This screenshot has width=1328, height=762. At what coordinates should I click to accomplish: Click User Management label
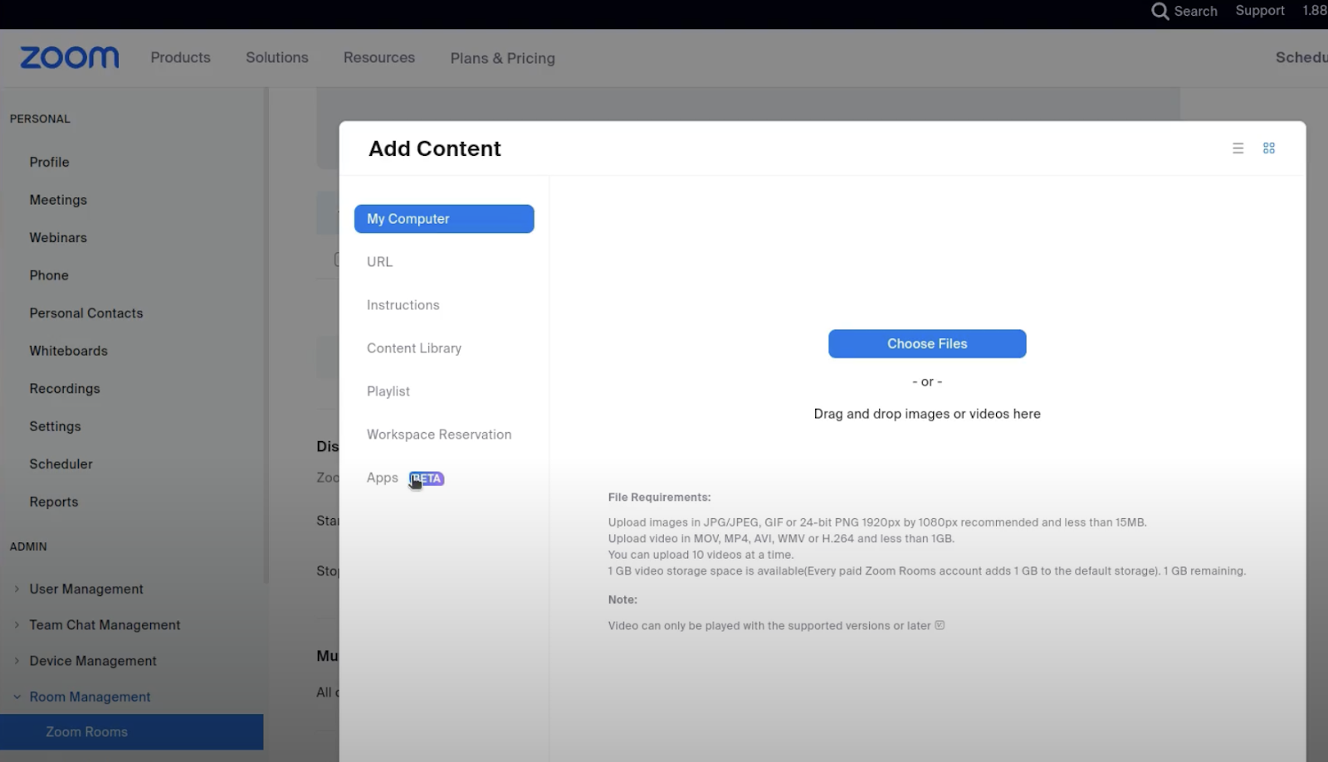[86, 589]
